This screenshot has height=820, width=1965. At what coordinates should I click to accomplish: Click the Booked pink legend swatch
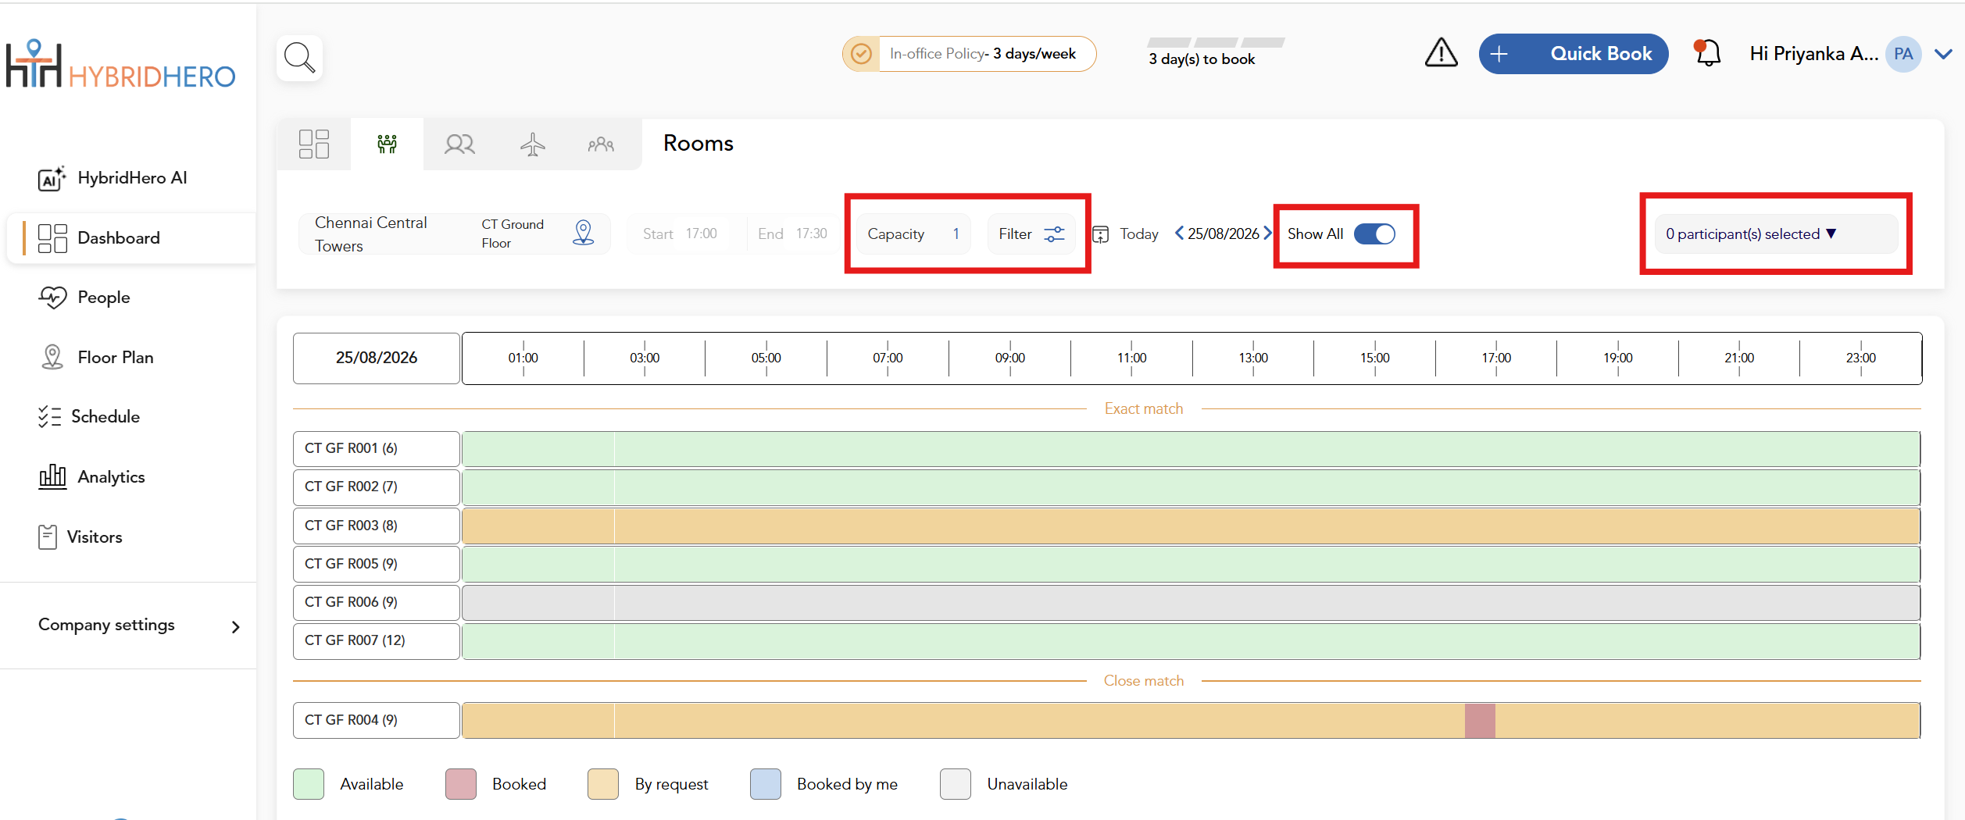point(461,784)
